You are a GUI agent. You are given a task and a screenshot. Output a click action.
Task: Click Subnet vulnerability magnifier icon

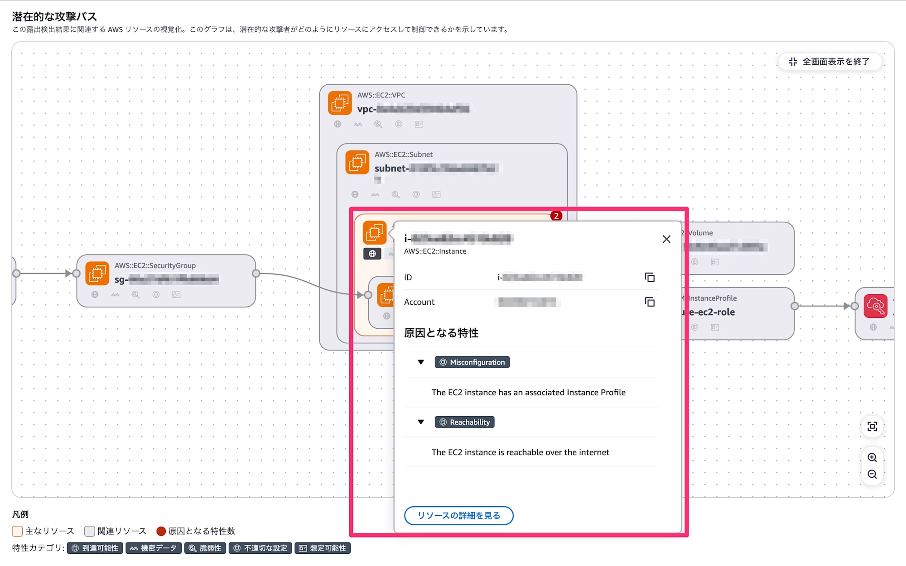[x=395, y=194]
